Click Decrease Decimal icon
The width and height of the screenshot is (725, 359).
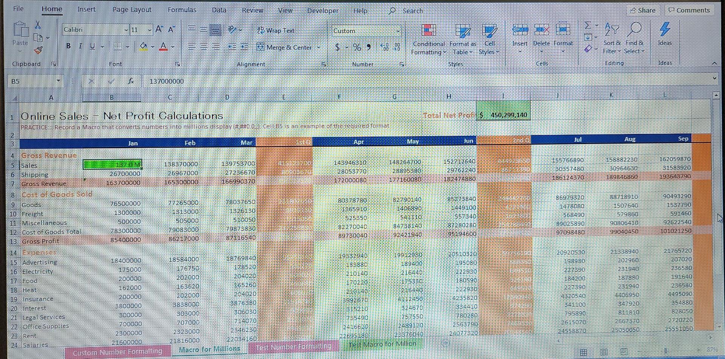[x=396, y=47]
